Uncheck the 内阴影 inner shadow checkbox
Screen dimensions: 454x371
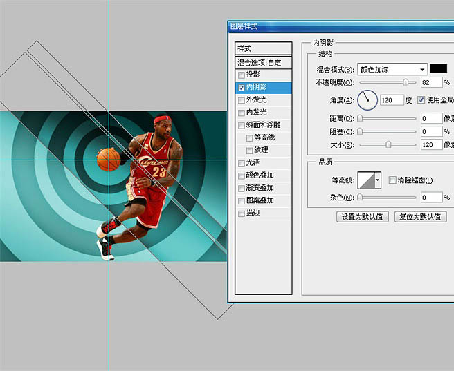(x=241, y=88)
